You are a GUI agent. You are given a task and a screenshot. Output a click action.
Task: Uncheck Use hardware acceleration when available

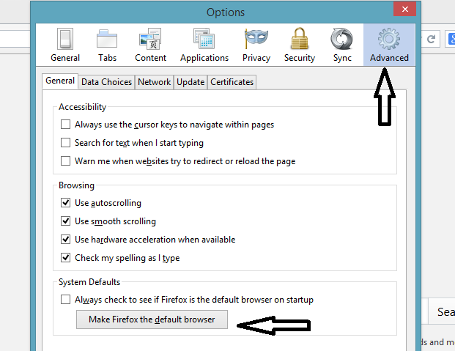(x=66, y=239)
